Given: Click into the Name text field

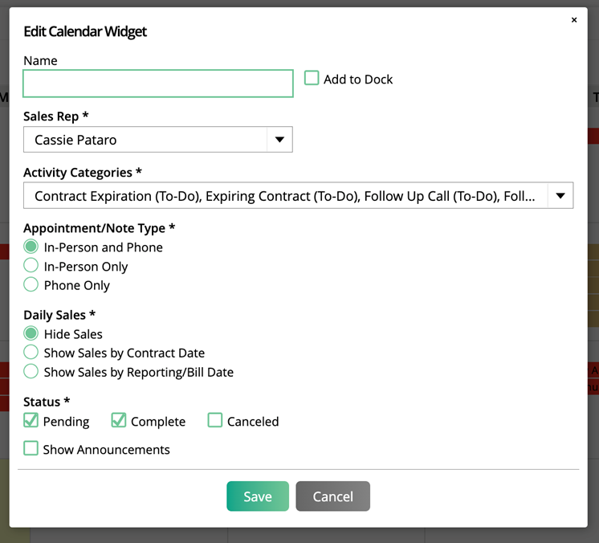Looking at the screenshot, I should (x=157, y=84).
